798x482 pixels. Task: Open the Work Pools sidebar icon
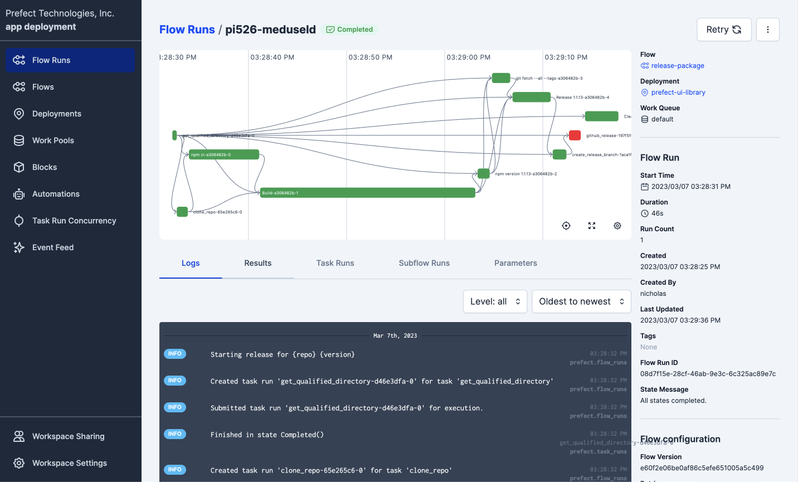pyautogui.click(x=19, y=140)
